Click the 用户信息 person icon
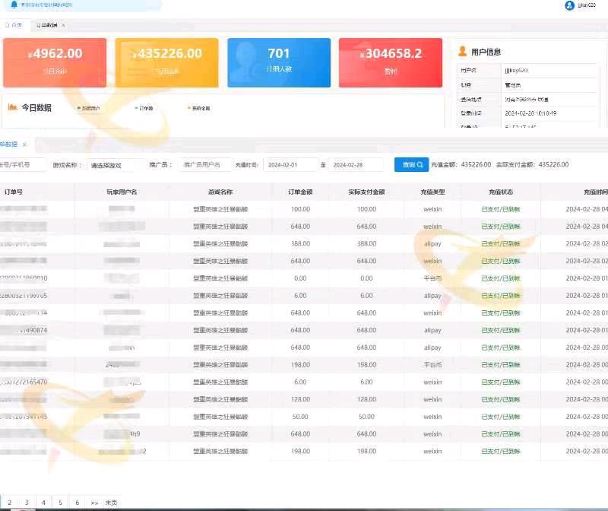 [x=462, y=52]
